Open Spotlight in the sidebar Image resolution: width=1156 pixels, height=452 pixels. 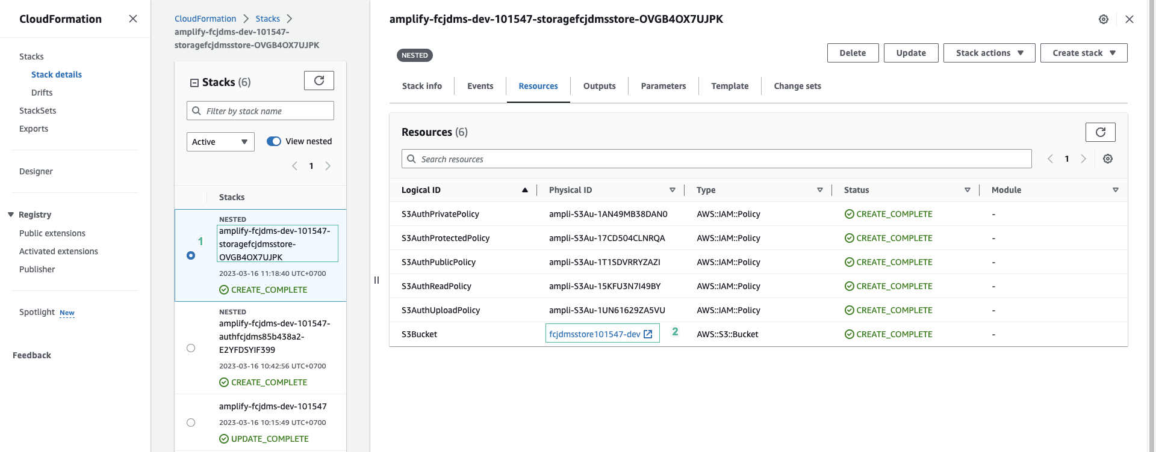click(37, 312)
